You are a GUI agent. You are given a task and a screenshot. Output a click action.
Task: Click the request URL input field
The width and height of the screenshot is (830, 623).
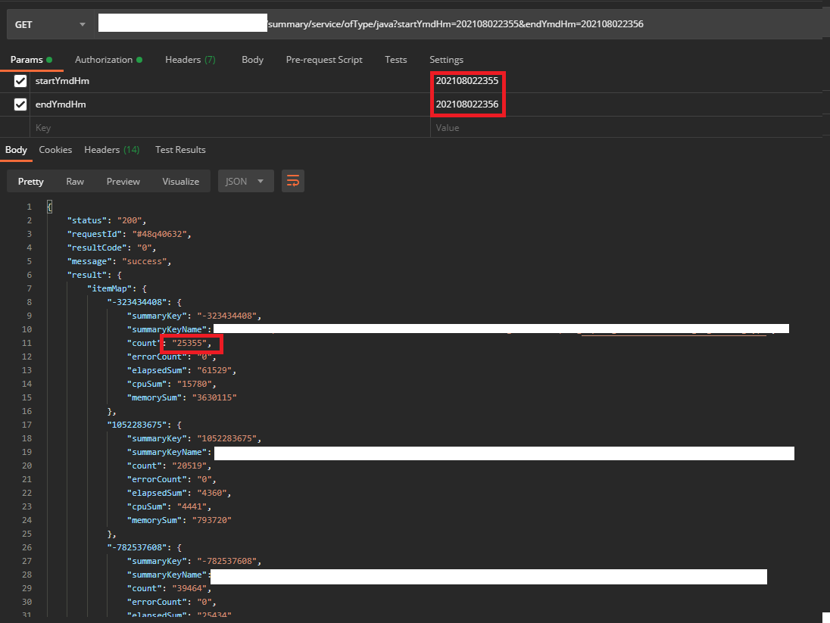[459, 24]
